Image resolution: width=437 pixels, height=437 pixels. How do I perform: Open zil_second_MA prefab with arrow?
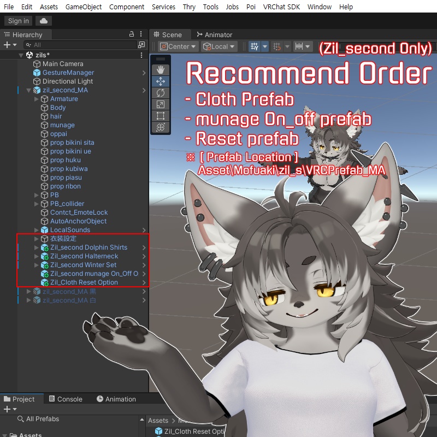click(144, 90)
